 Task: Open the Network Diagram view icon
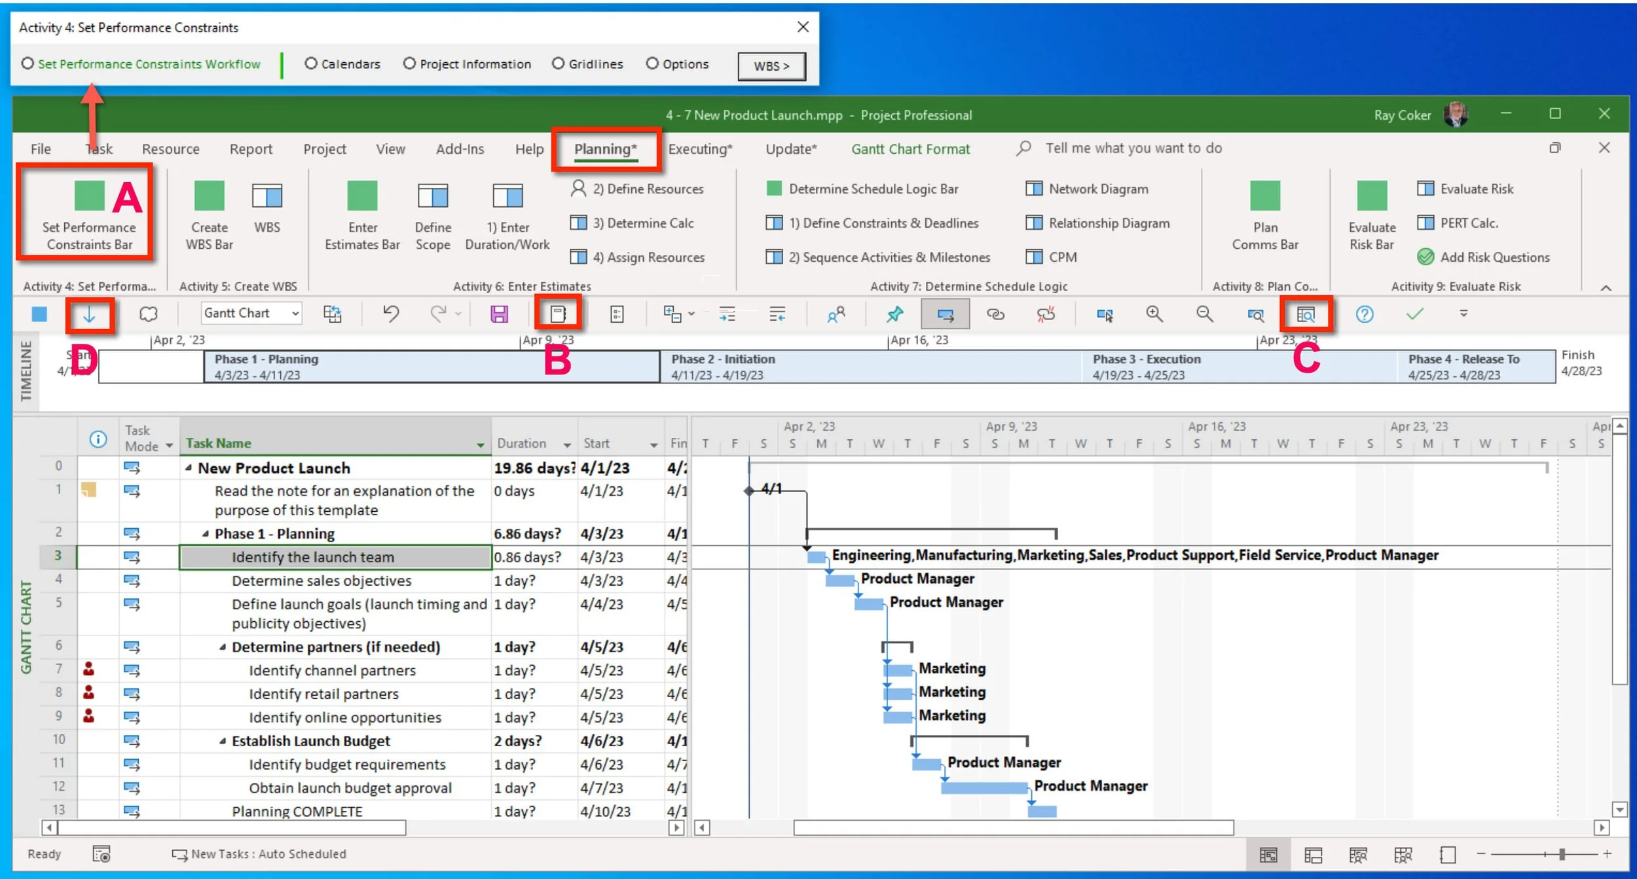point(1034,188)
